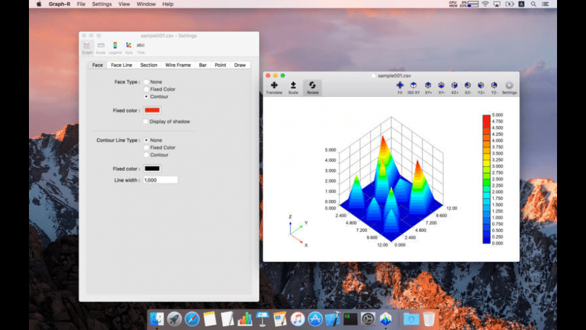Switch to the Section tab
Image resolution: width=586 pixels, height=330 pixels.
[149, 65]
